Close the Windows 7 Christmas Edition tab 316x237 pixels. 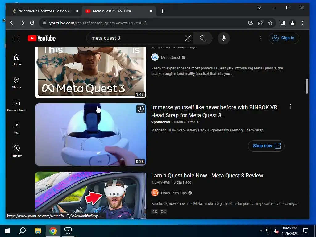click(x=77, y=11)
